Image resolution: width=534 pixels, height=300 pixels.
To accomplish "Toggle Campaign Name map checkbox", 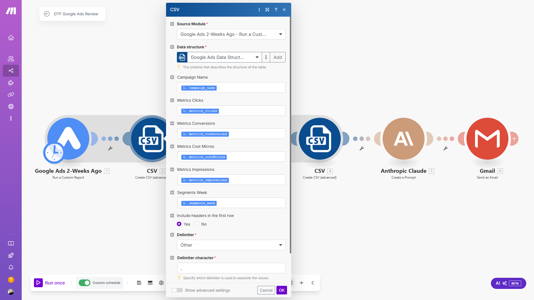I will tap(172, 77).
